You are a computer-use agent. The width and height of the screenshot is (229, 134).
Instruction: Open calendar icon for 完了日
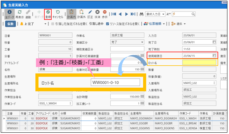click(x=214, y=42)
